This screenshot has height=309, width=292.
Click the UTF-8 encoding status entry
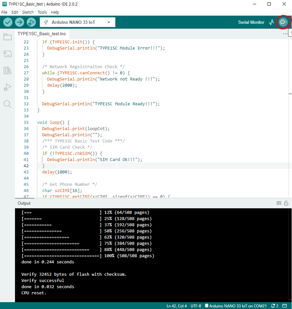(x=196, y=306)
